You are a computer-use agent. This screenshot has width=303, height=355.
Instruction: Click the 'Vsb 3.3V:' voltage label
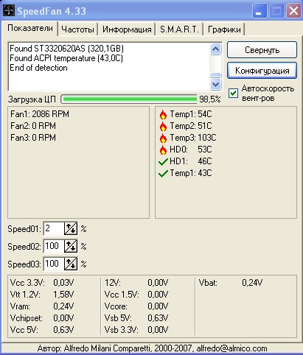point(122,330)
